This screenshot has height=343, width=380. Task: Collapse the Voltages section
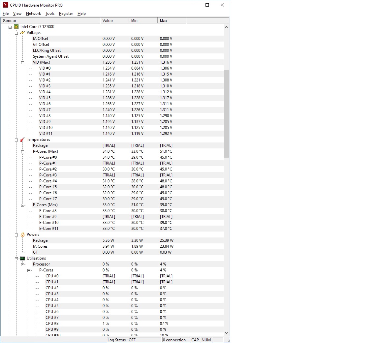(x=16, y=33)
